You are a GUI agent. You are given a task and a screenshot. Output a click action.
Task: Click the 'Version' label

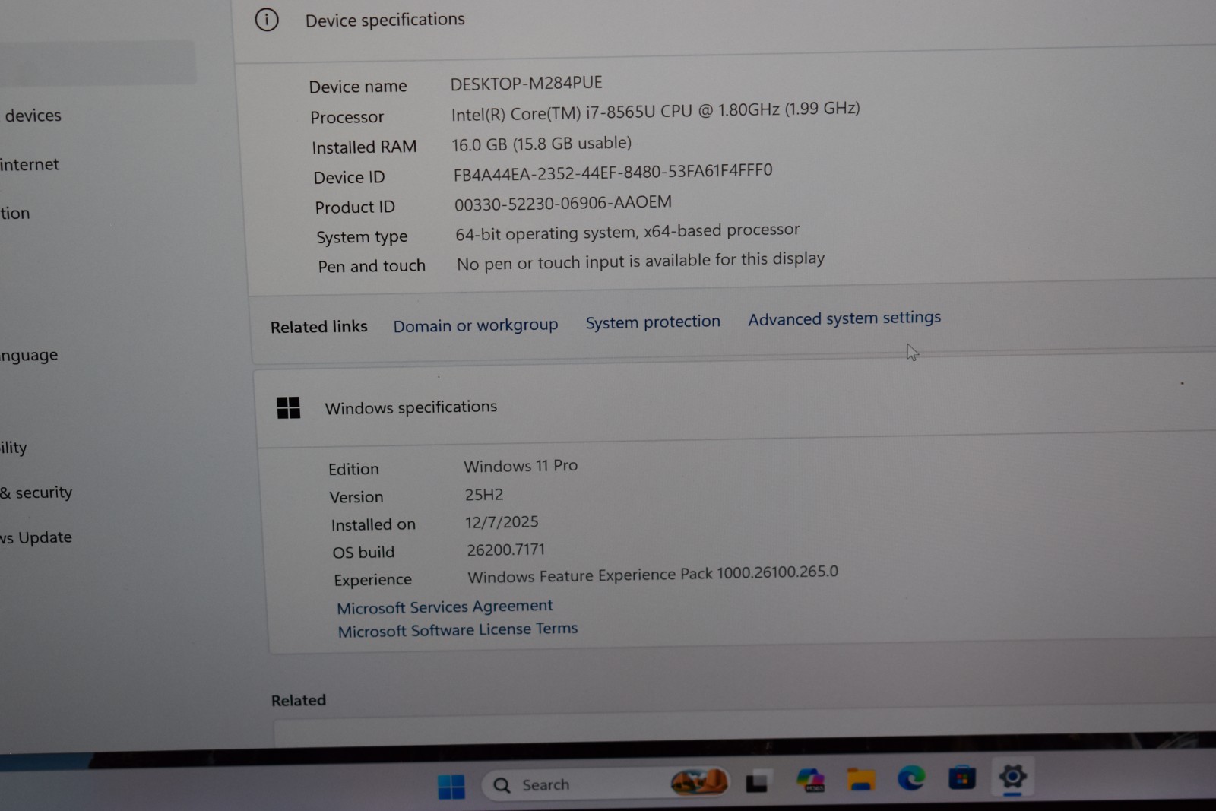(356, 497)
